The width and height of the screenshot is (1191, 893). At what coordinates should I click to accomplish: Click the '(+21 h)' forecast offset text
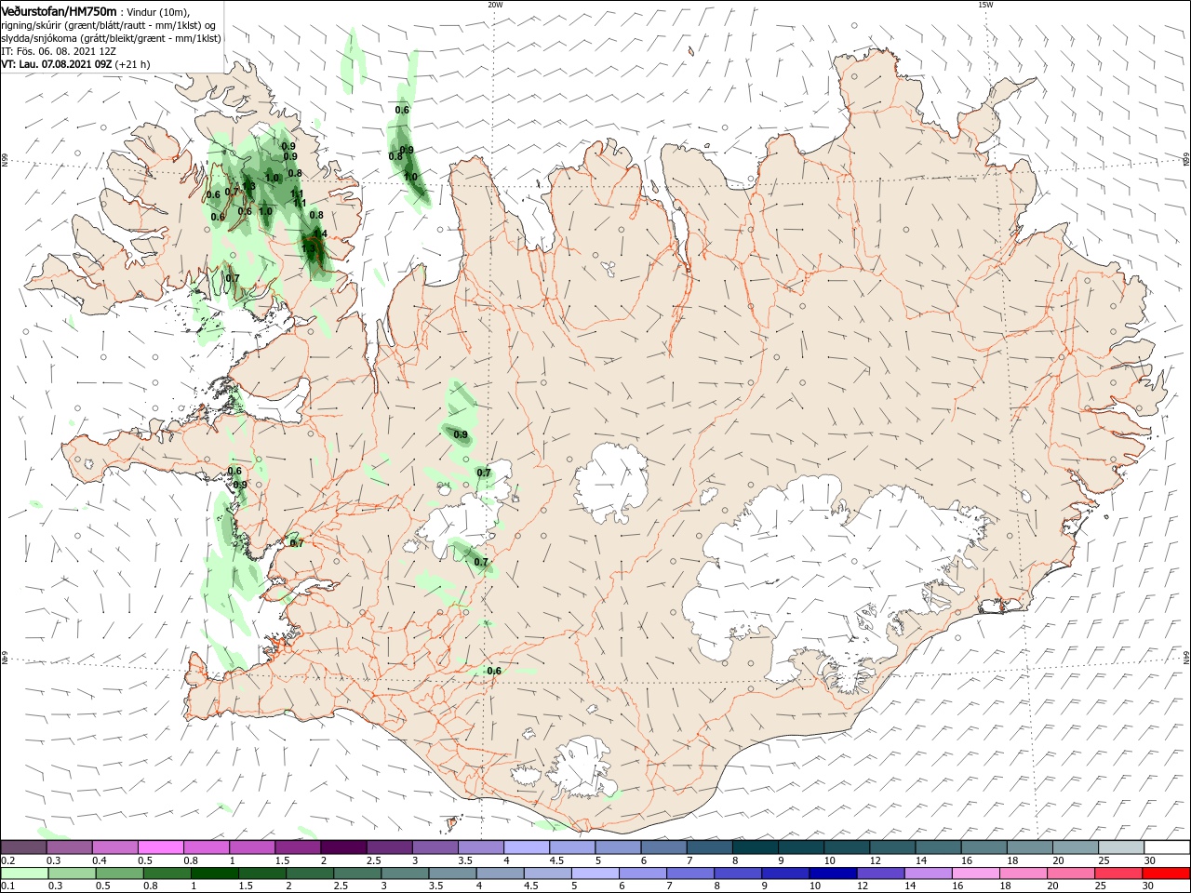(133, 64)
